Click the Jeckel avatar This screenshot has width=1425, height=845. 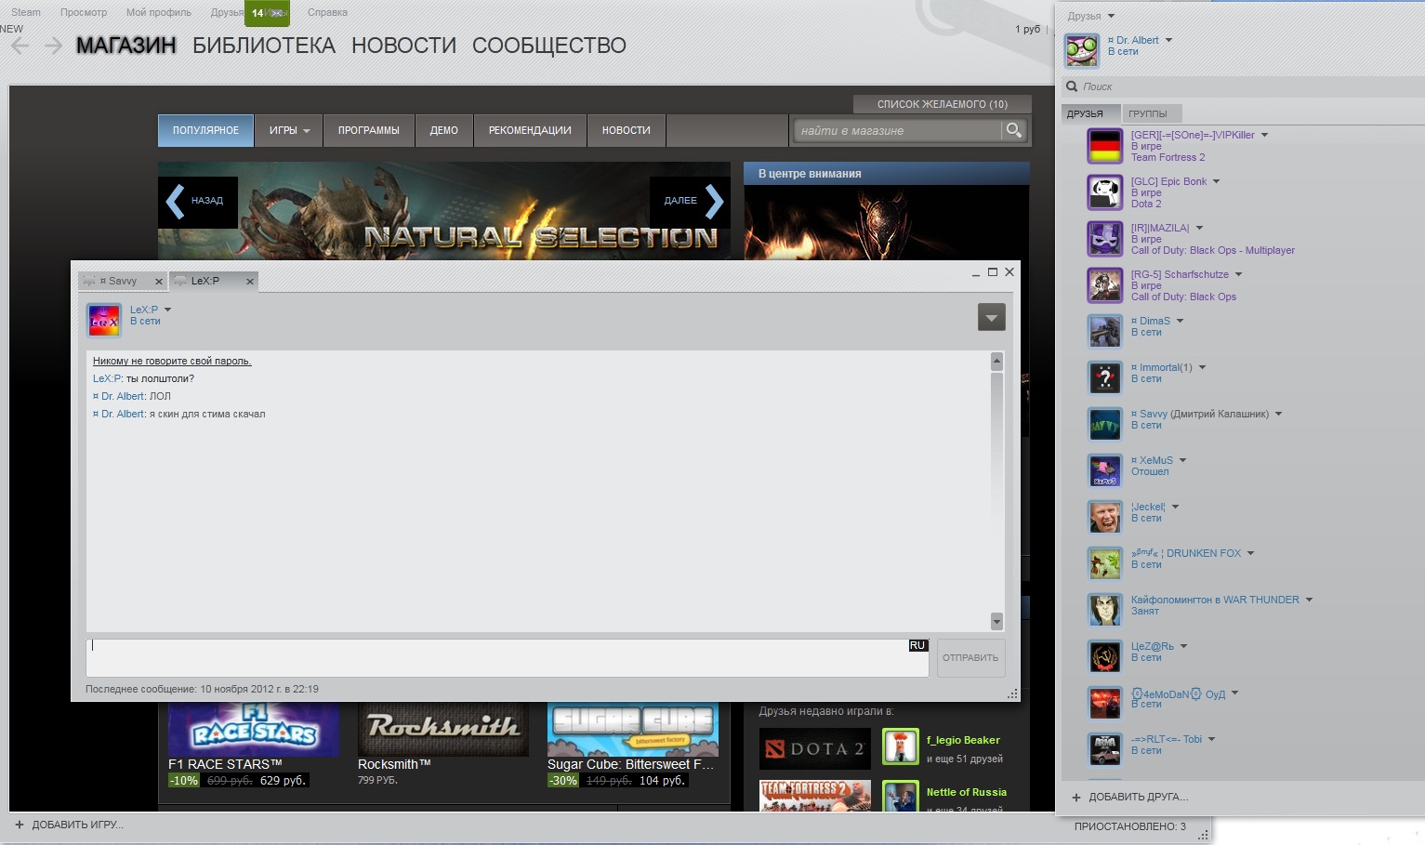[x=1105, y=518]
